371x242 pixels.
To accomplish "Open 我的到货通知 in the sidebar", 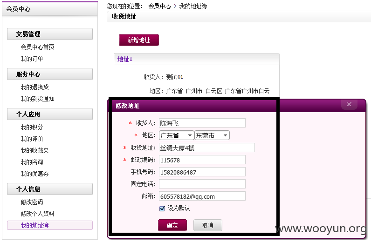I will [37, 99].
